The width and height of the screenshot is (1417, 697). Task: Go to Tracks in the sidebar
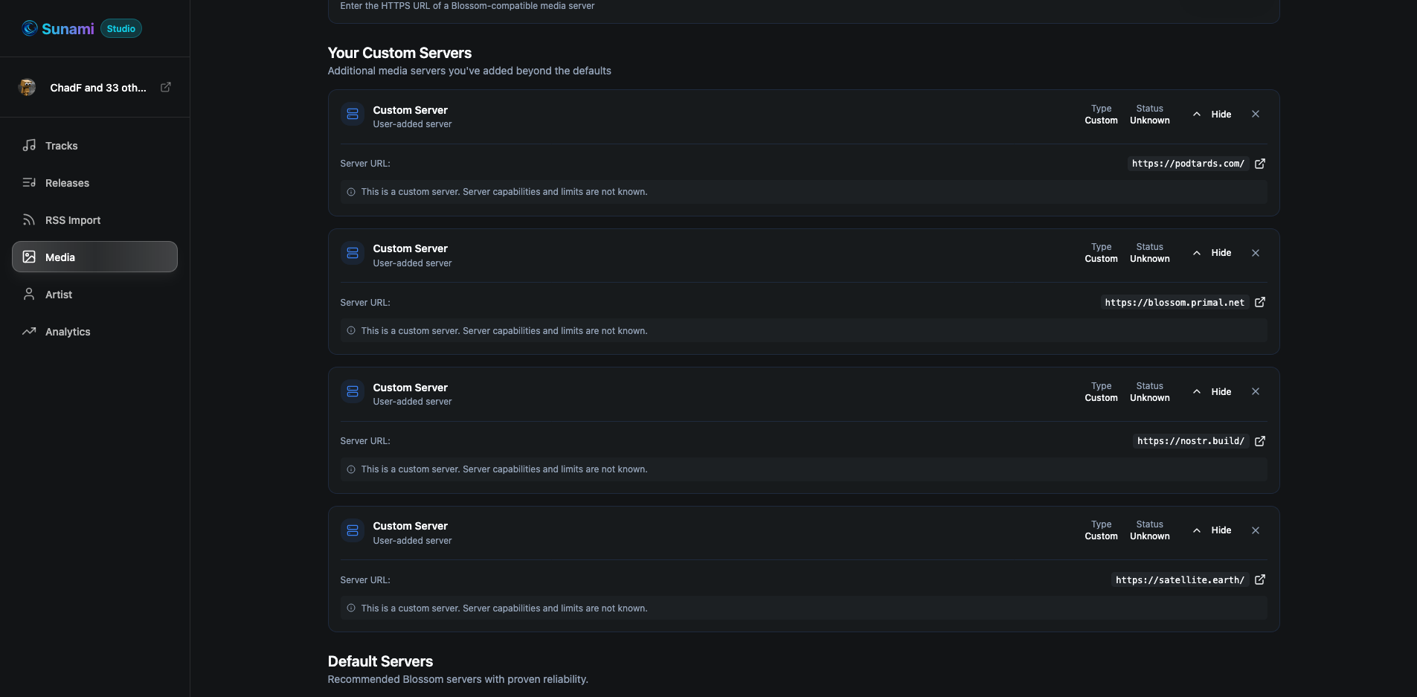coord(61,146)
